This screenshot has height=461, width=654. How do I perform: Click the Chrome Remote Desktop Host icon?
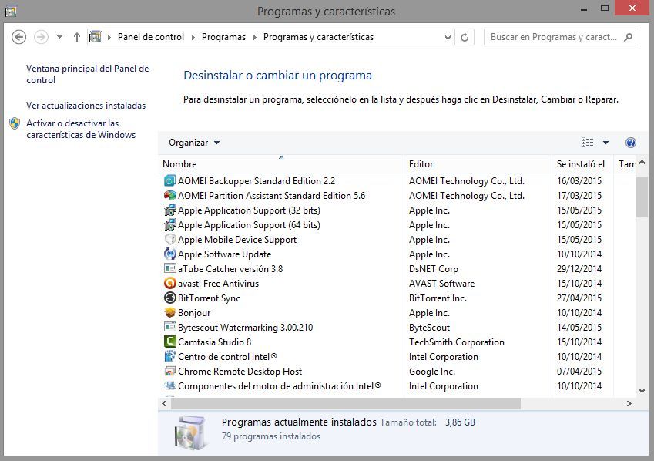(x=169, y=371)
